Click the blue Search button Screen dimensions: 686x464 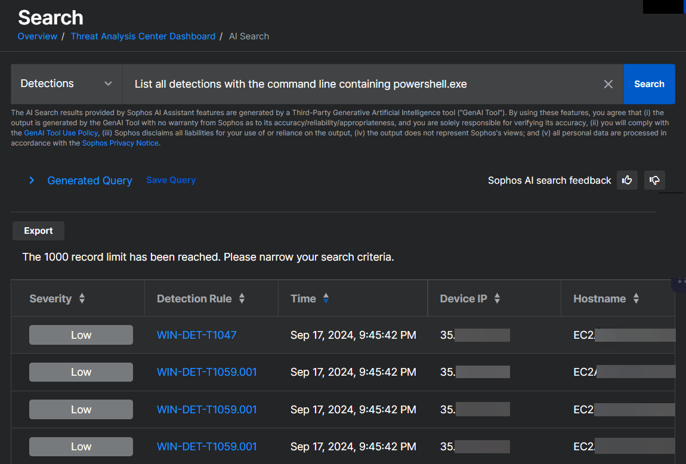click(649, 84)
